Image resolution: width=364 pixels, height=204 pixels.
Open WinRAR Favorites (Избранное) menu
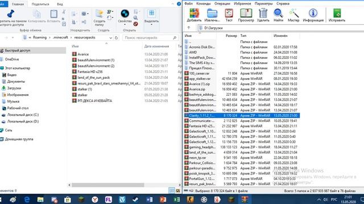click(242, 3)
